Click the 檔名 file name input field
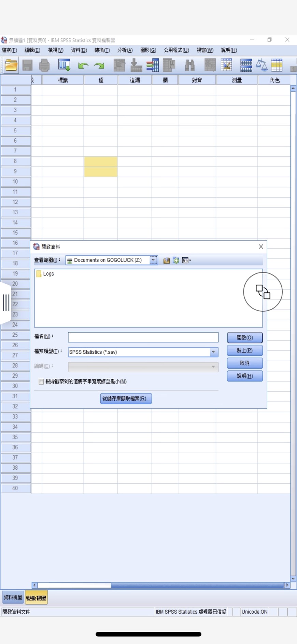 point(143,337)
